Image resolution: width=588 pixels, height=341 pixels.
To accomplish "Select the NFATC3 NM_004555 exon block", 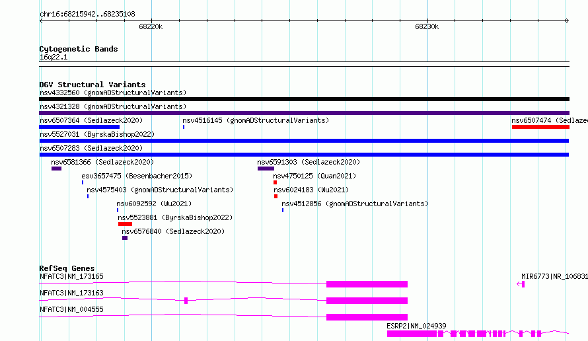I will (x=367, y=317).
